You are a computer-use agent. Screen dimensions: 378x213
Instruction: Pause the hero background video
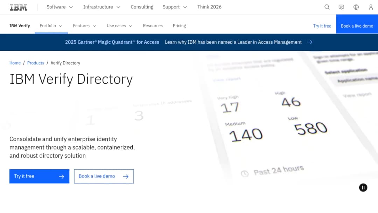[363, 187]
